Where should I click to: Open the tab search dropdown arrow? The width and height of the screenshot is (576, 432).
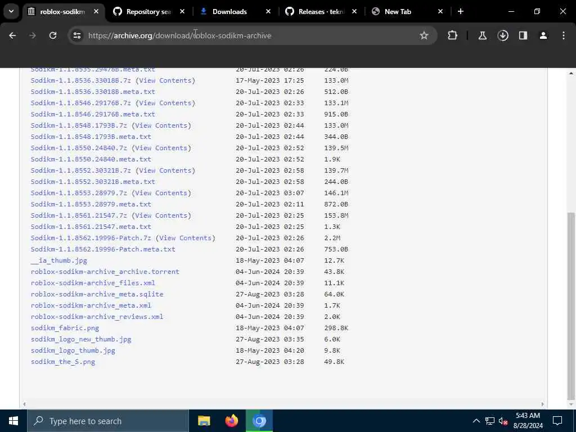[11, 11]
